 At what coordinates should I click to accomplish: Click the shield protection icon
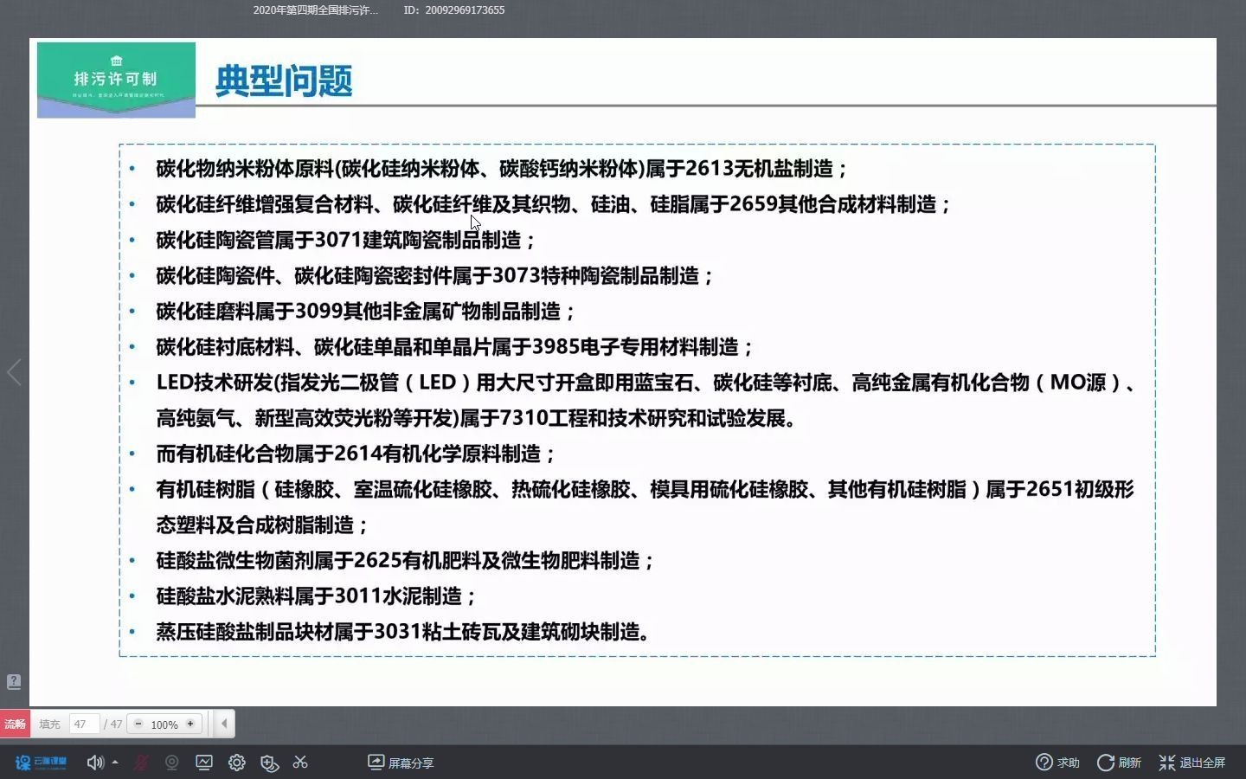(x=269, y=763)
